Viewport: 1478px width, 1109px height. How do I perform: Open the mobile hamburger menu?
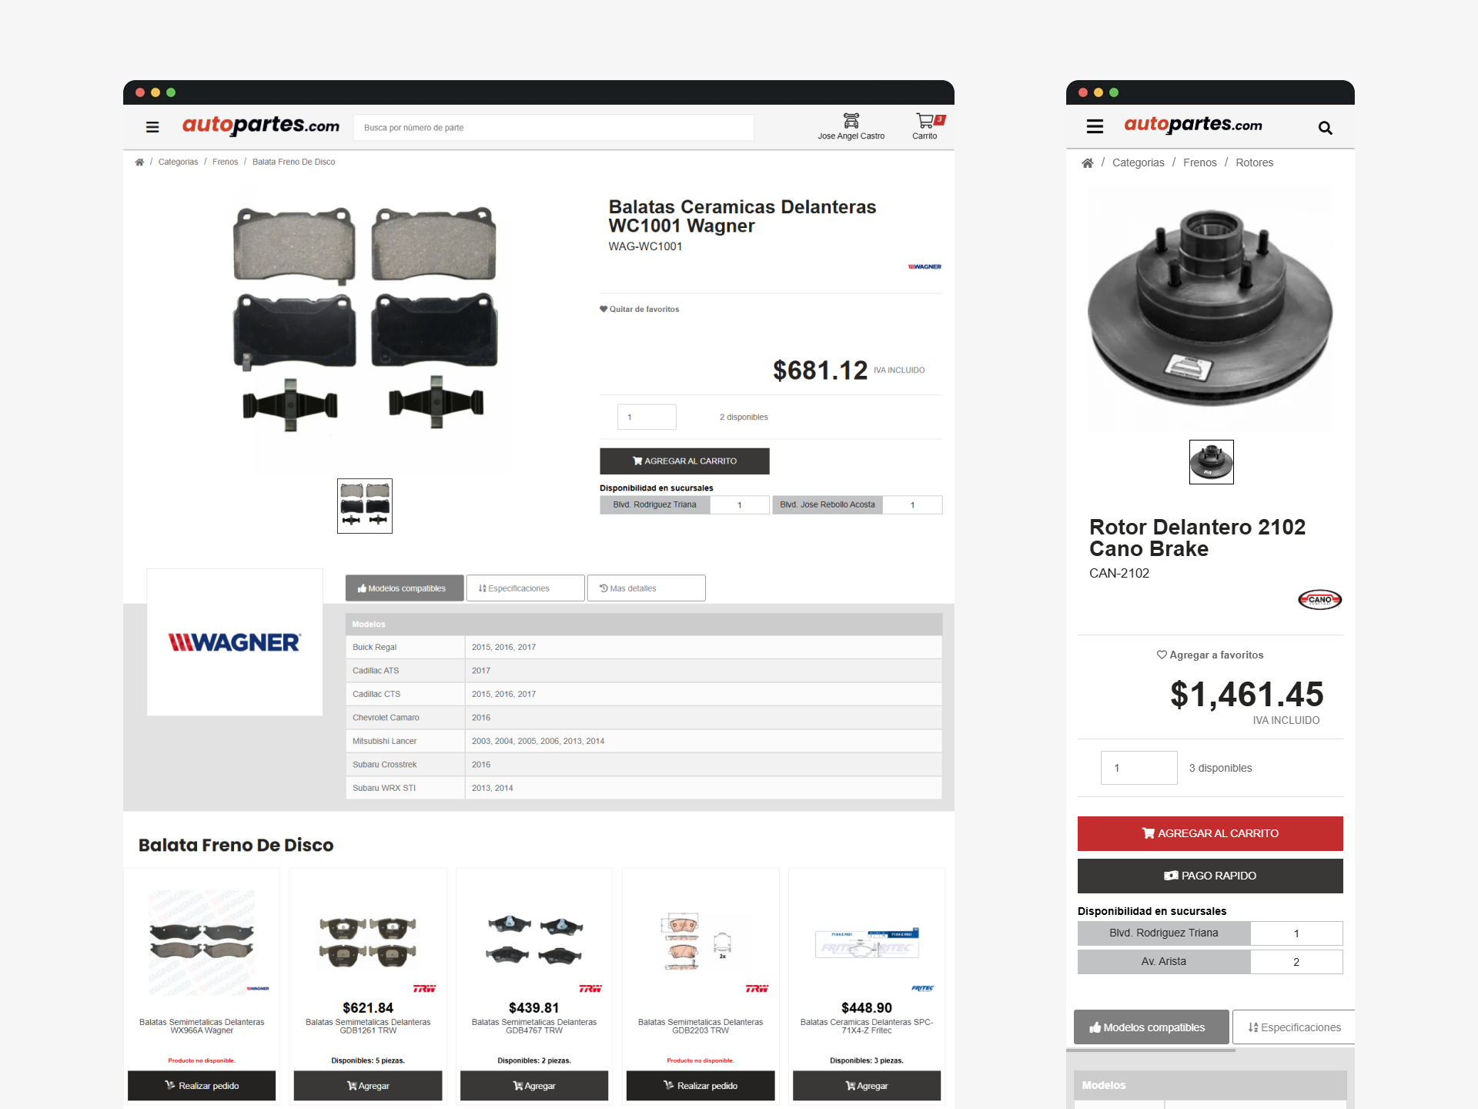tap(1095, 126)
